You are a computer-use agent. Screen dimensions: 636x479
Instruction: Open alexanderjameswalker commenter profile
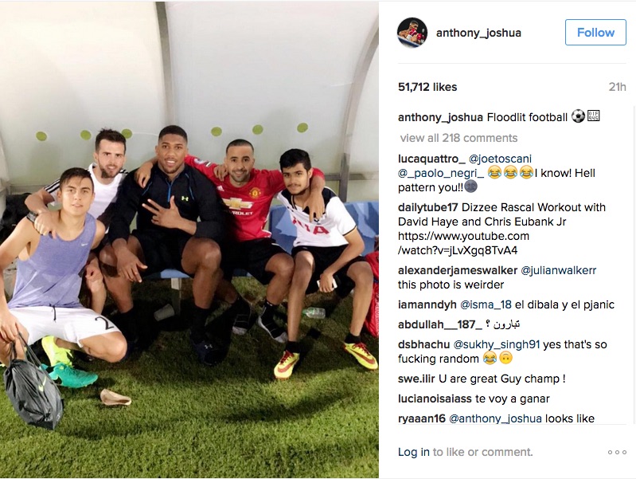[458, 270]
